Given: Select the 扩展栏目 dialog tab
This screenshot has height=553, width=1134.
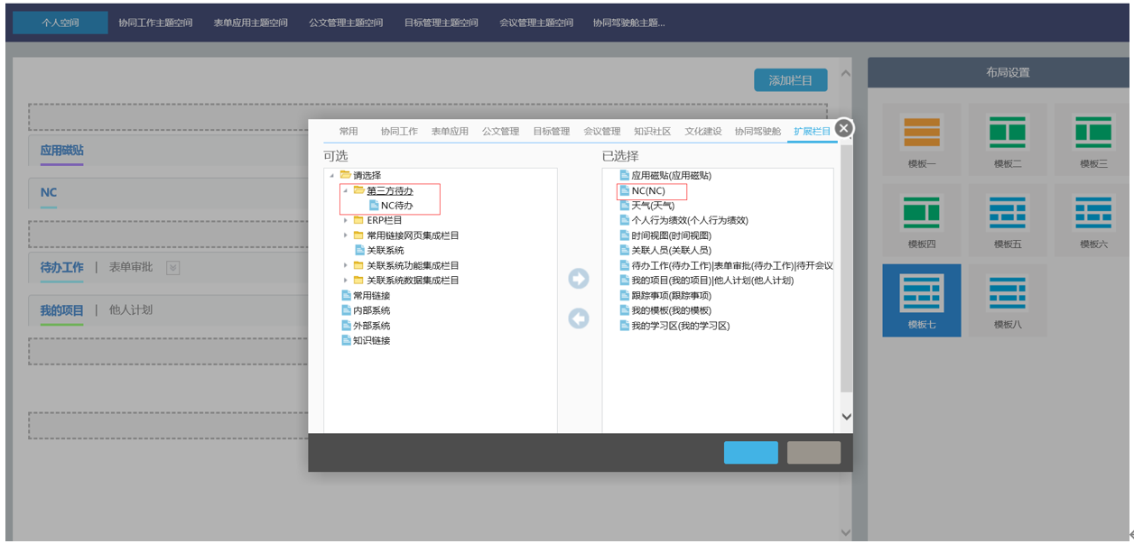Looking at the screenshot, I should pyautogui.click(x=812, y=132).
